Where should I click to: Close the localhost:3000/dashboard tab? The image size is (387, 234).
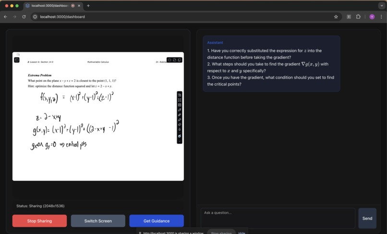point(79,6)
